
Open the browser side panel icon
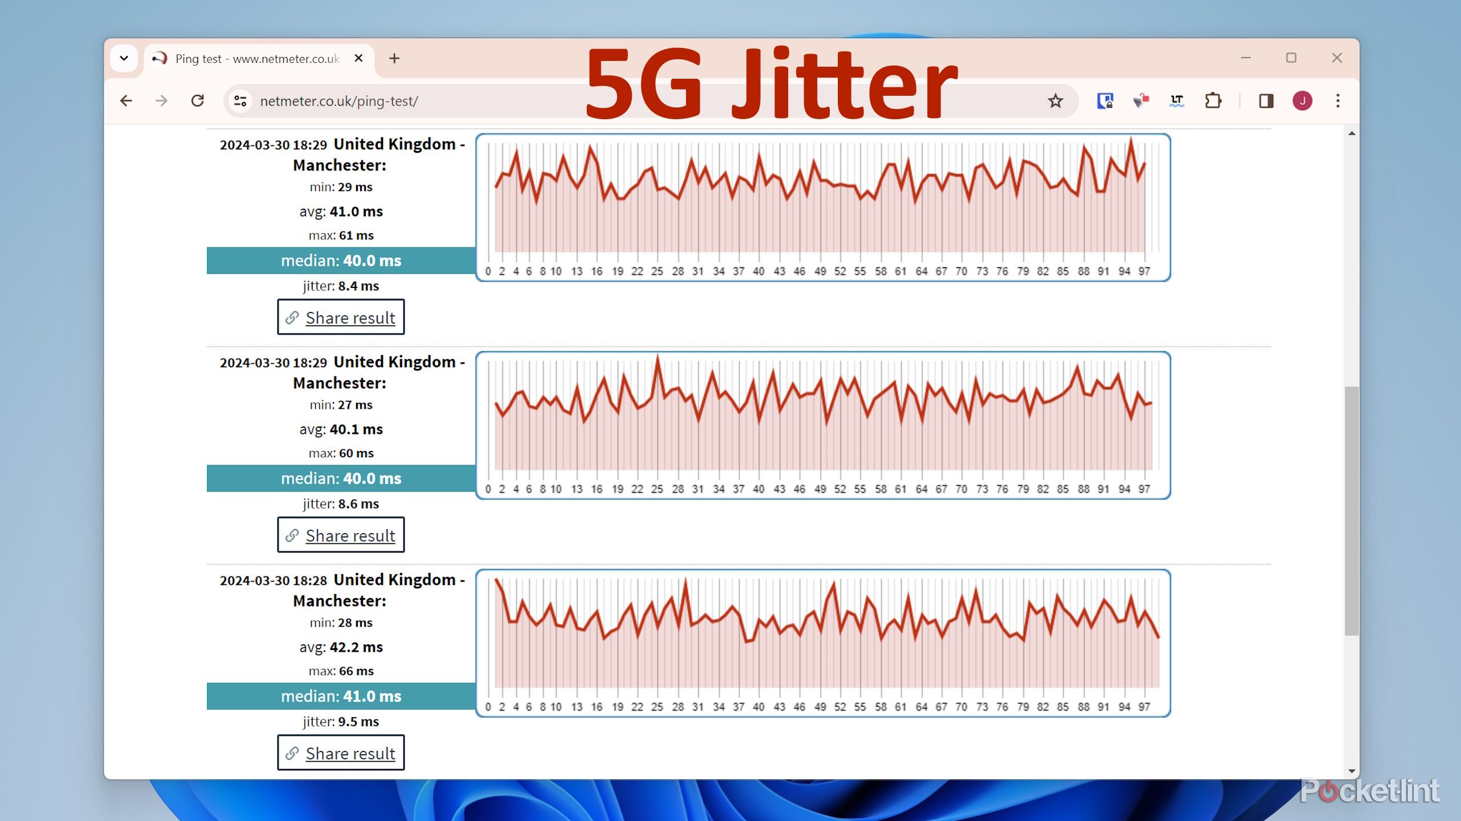pyautogui.click(x=1267, y=101)
